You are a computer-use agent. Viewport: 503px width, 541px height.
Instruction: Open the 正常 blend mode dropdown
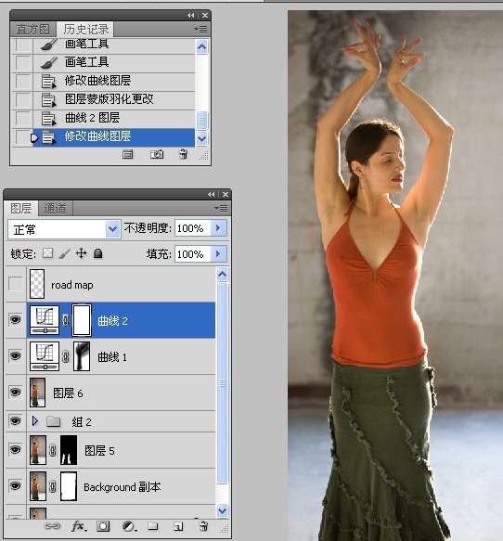tap(64, 229)
